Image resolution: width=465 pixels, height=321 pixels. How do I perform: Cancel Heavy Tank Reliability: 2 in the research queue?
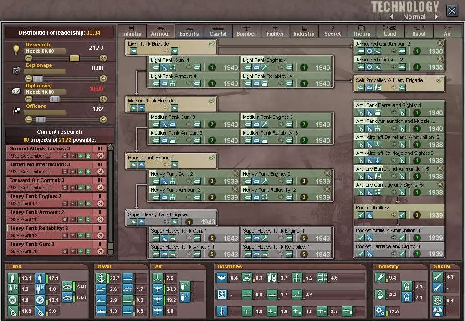101,236
